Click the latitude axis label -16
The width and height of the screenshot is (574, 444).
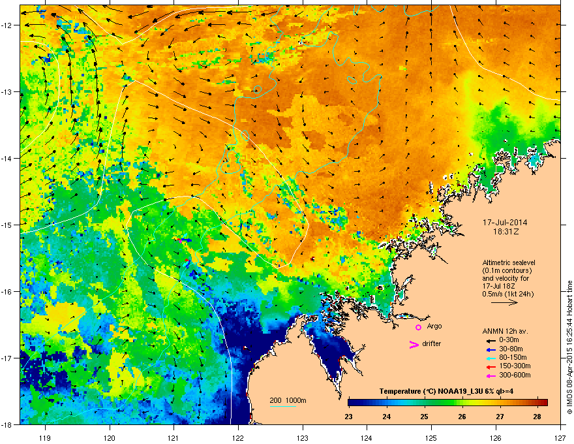[8, 292]
